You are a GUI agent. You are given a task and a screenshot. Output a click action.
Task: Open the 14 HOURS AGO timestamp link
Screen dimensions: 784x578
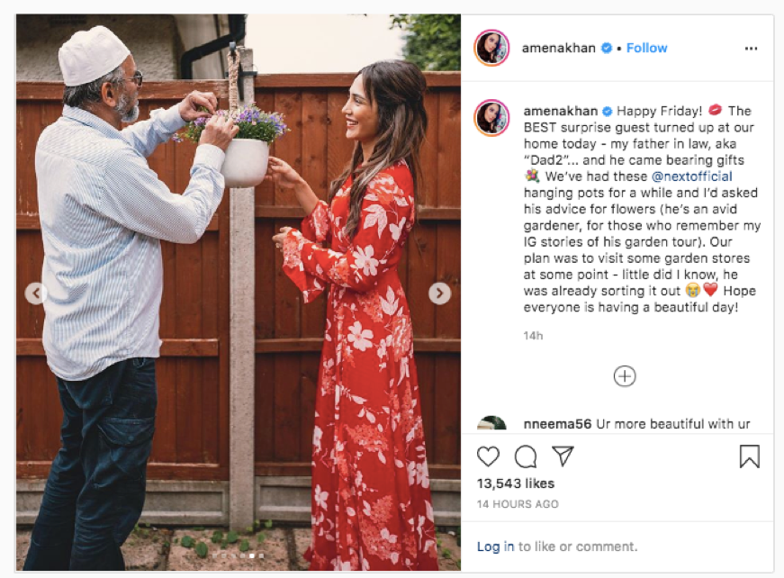click(518, 504)
